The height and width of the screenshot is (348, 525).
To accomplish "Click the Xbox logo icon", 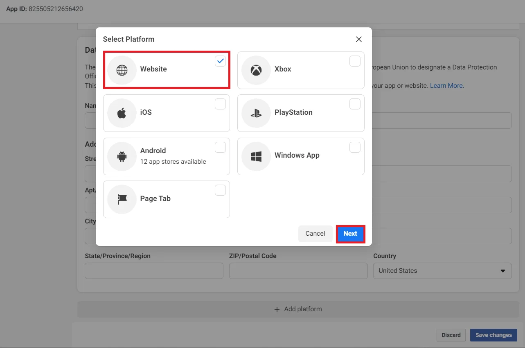I will (x=256, y=70).
